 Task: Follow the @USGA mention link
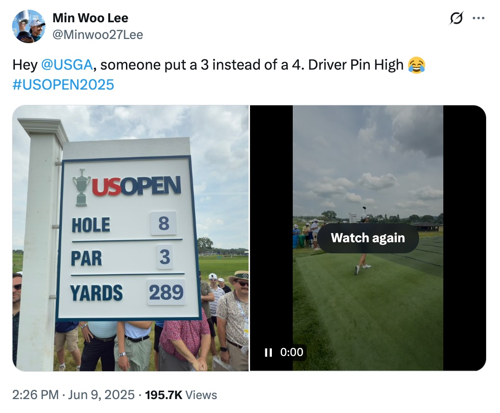67,65
